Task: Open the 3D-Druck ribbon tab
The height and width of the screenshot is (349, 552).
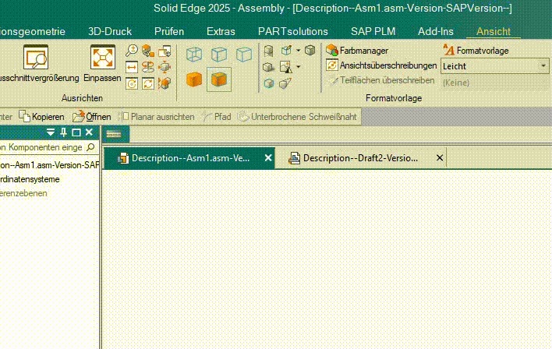Action: point(110,31)
